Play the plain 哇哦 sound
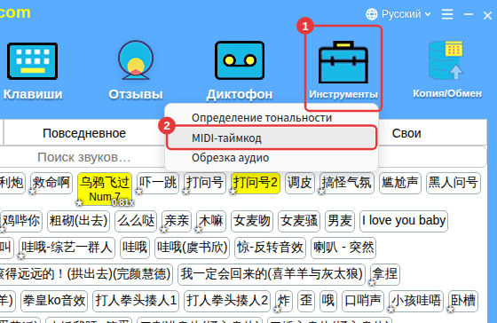 pos(135,248)
